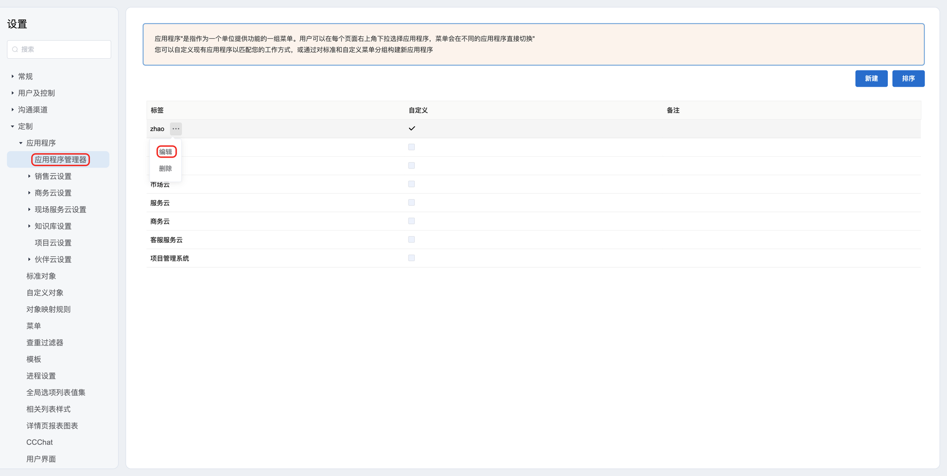Toggle the 市场云 custom checkbox
The width and height of the screenshot is (947, 476).
pyautogui.click(x=411, y=184)
